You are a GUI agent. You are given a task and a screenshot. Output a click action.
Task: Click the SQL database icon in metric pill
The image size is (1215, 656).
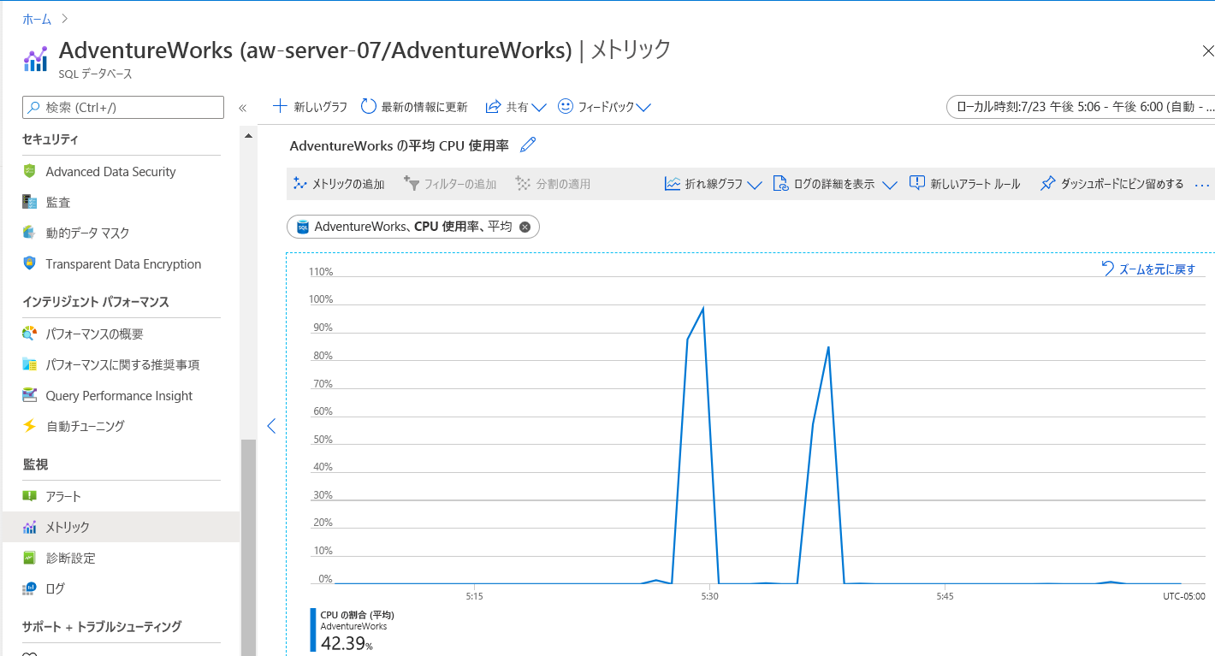303,227
